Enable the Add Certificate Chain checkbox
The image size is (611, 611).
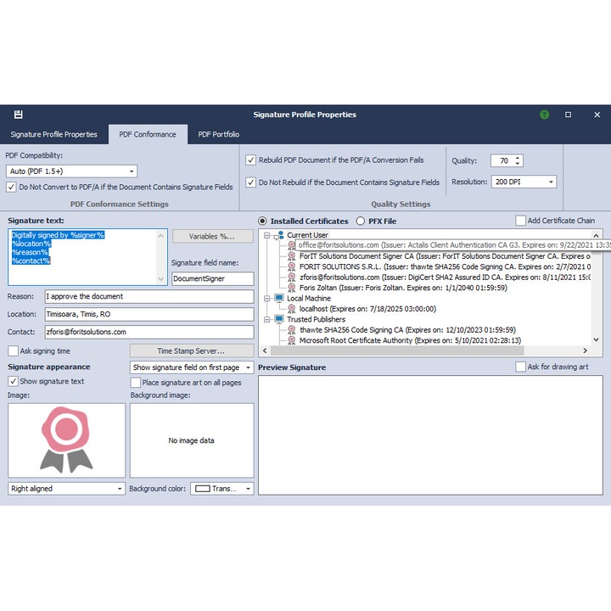click(521, 221)
